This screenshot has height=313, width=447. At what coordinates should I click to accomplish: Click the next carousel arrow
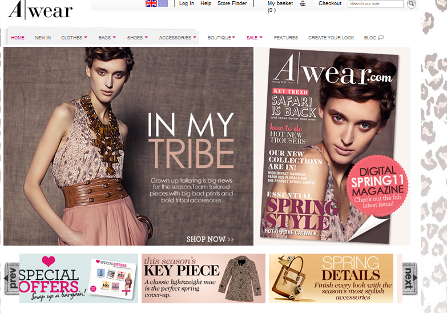410,279
